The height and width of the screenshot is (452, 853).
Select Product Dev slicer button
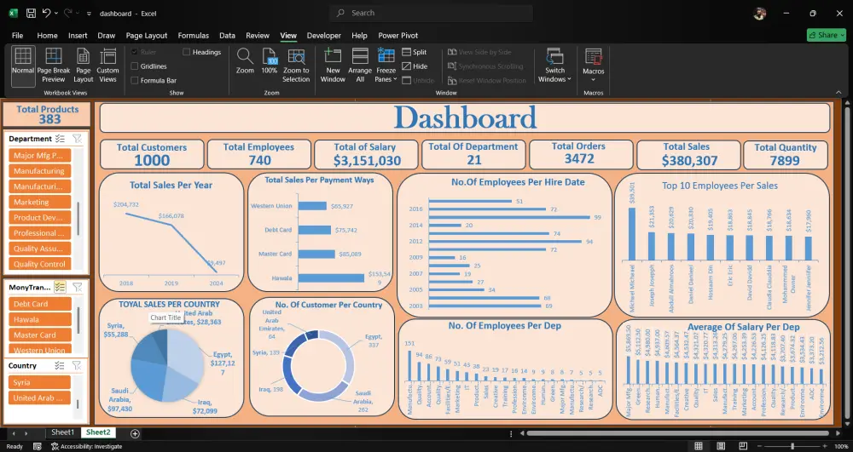point(40,218)
